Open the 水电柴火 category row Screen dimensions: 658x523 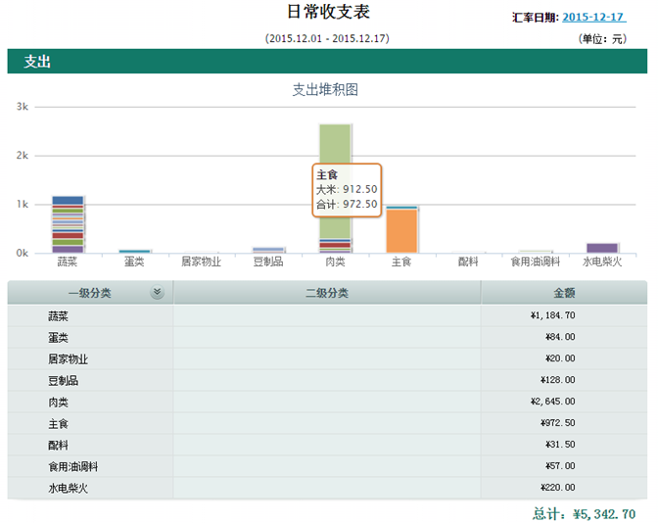coord(327,488)
